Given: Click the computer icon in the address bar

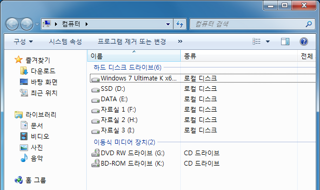Looking at the screenshot, I should [47, 24].
